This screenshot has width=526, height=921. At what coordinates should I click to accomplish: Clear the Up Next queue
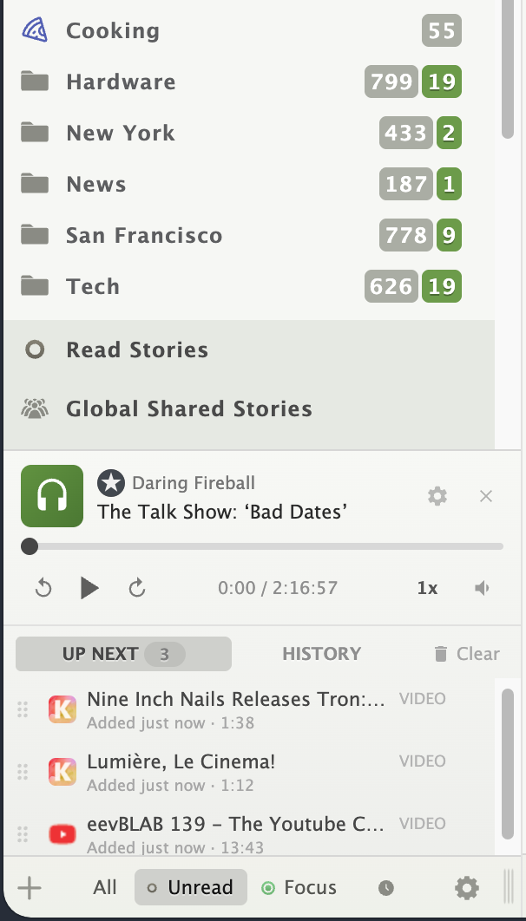click(467, 654)
